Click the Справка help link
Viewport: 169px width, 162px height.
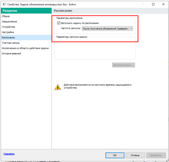[9, 154]
